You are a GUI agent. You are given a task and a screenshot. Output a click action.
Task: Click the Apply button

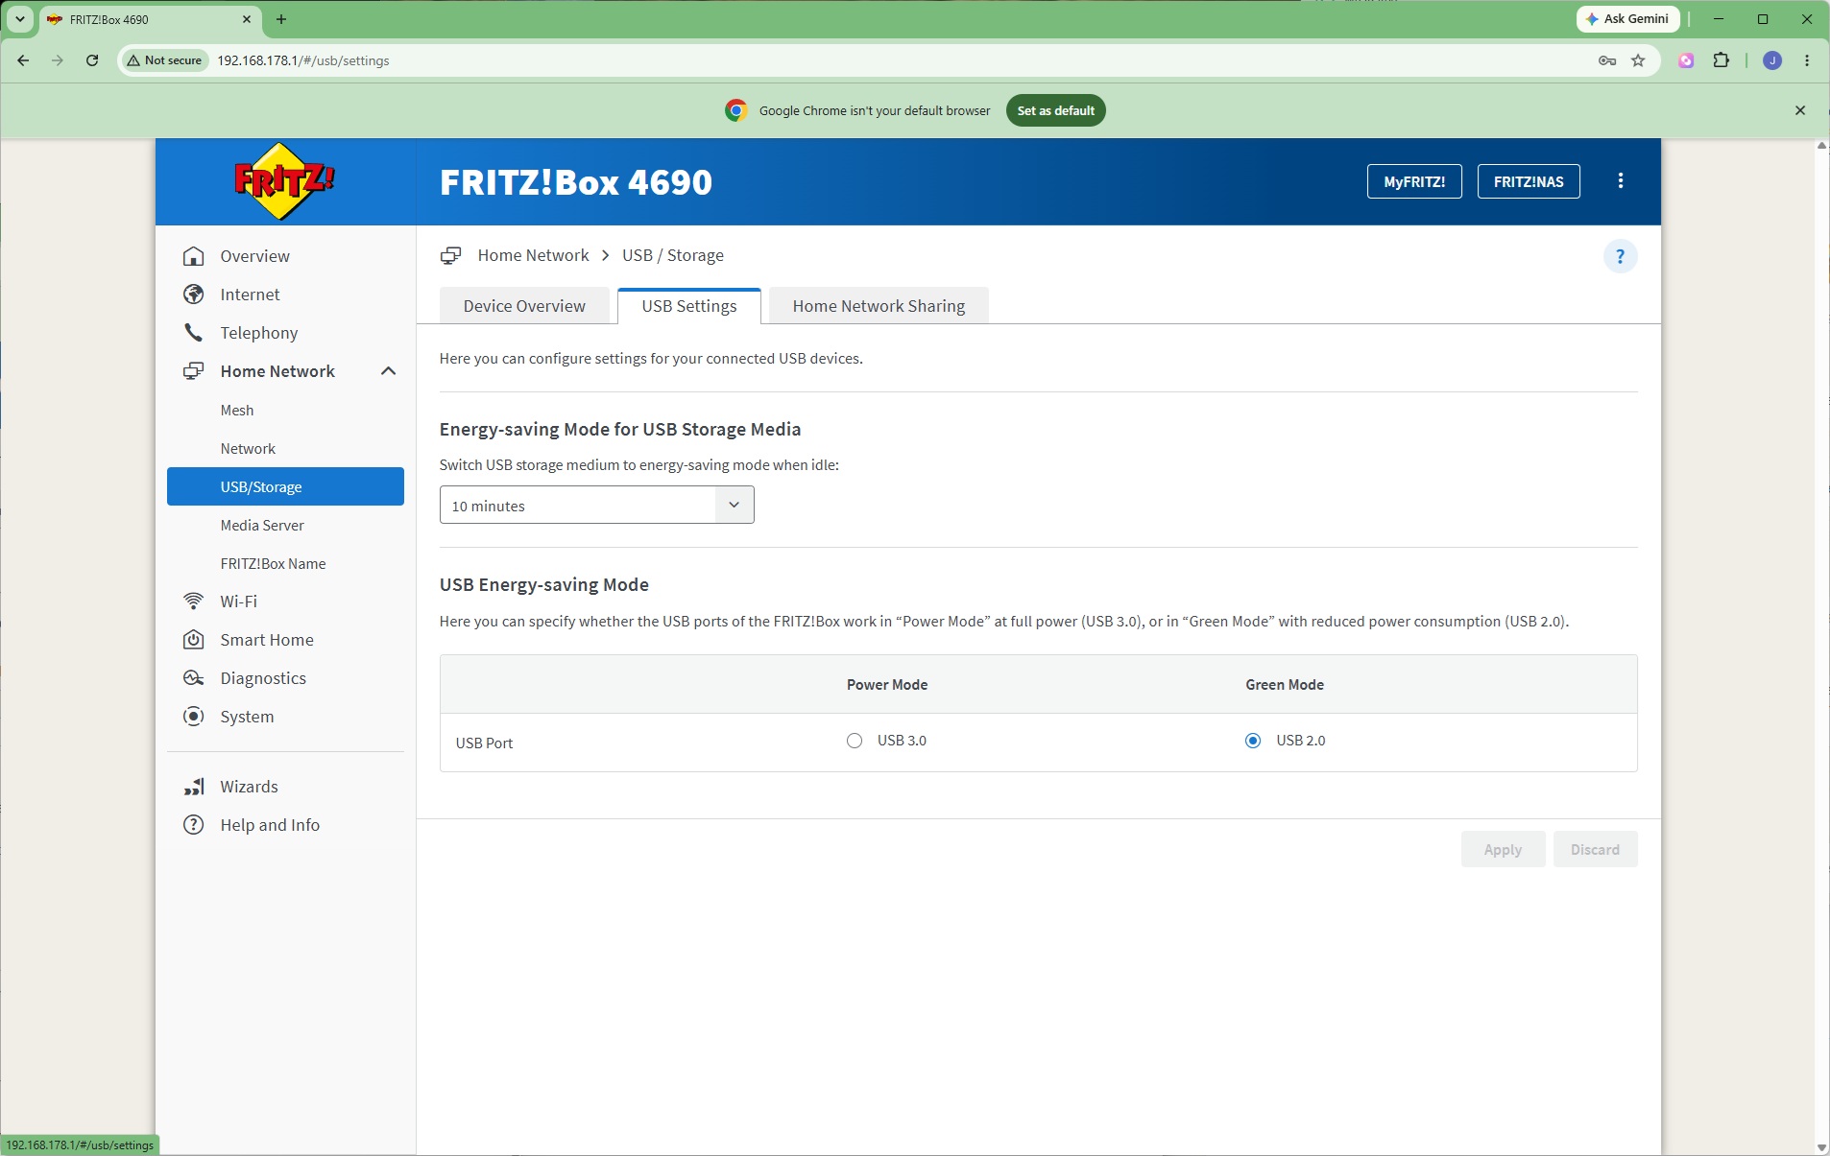[x=1503, y=849]
